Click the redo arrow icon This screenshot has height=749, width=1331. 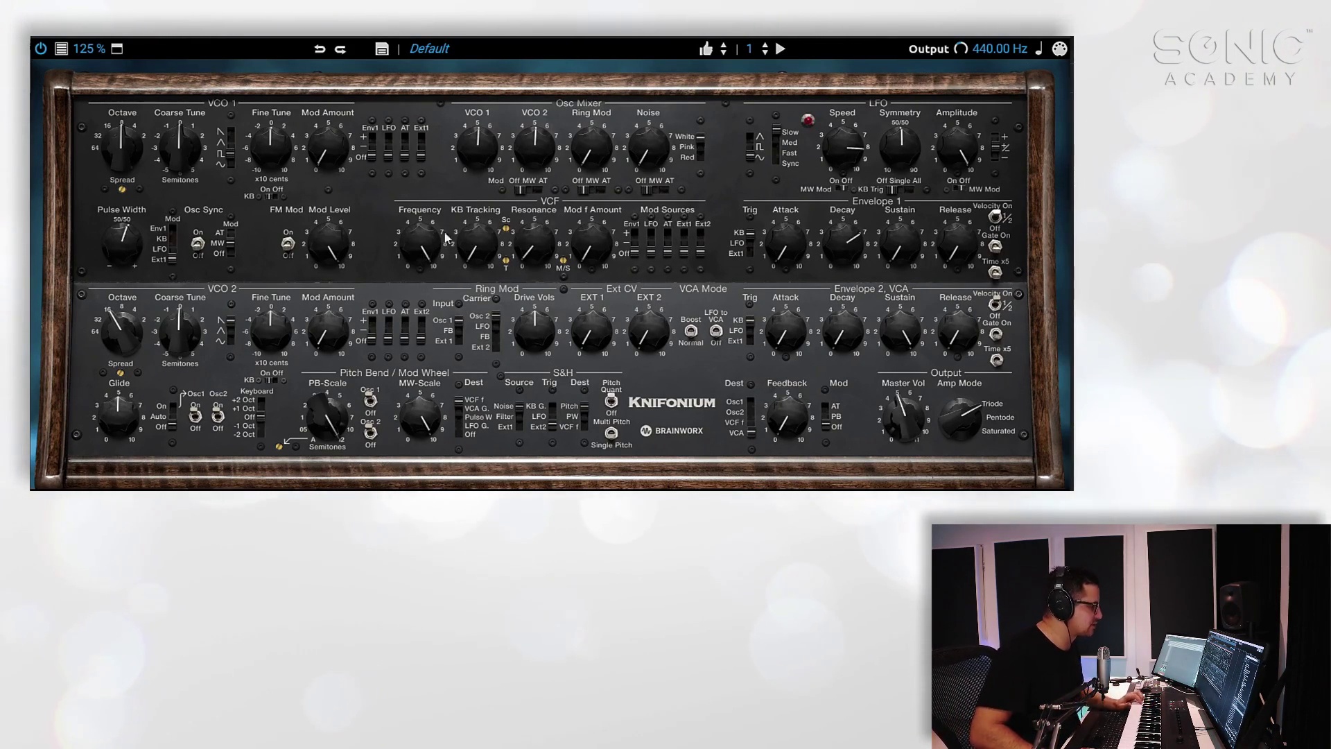tap(340, 49)
